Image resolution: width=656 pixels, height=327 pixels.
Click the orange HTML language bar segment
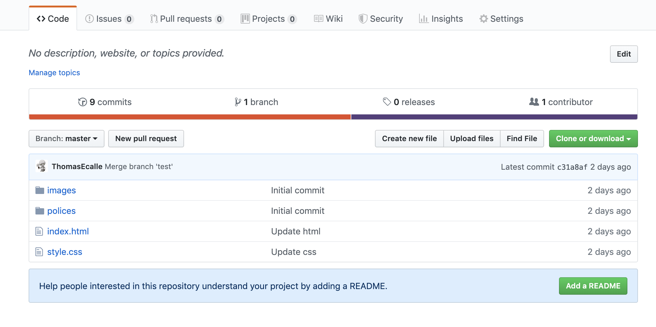190,117
